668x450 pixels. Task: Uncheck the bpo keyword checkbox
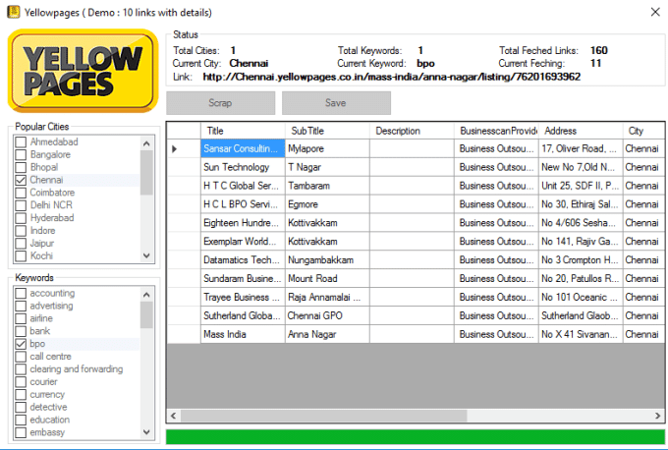pyautogui.click(x=21, y=344)
